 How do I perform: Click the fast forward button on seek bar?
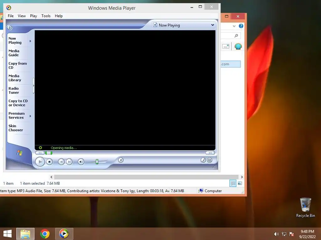click(210, 153)
